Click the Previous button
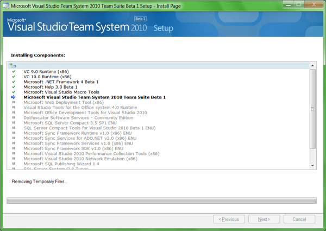Image resolution: width=326 pixels, height=231 pixels. point(229,219)
